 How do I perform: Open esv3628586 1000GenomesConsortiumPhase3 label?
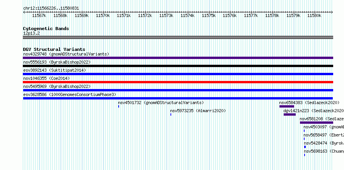pyautogui.click(x=70, y=94)
